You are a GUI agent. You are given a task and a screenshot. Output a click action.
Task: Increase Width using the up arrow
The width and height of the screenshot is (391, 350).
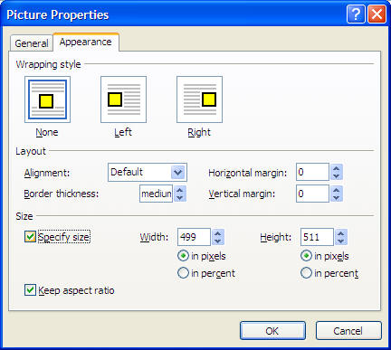(218, 233)
